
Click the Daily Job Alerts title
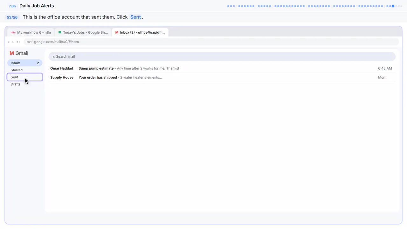click(37, 6)
